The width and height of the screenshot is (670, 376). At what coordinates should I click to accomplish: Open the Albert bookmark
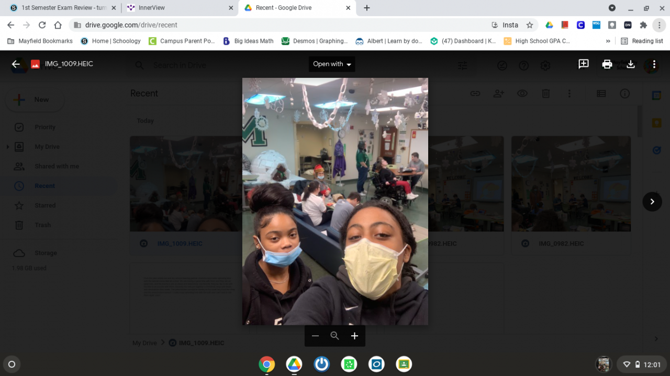coord(389,41)
